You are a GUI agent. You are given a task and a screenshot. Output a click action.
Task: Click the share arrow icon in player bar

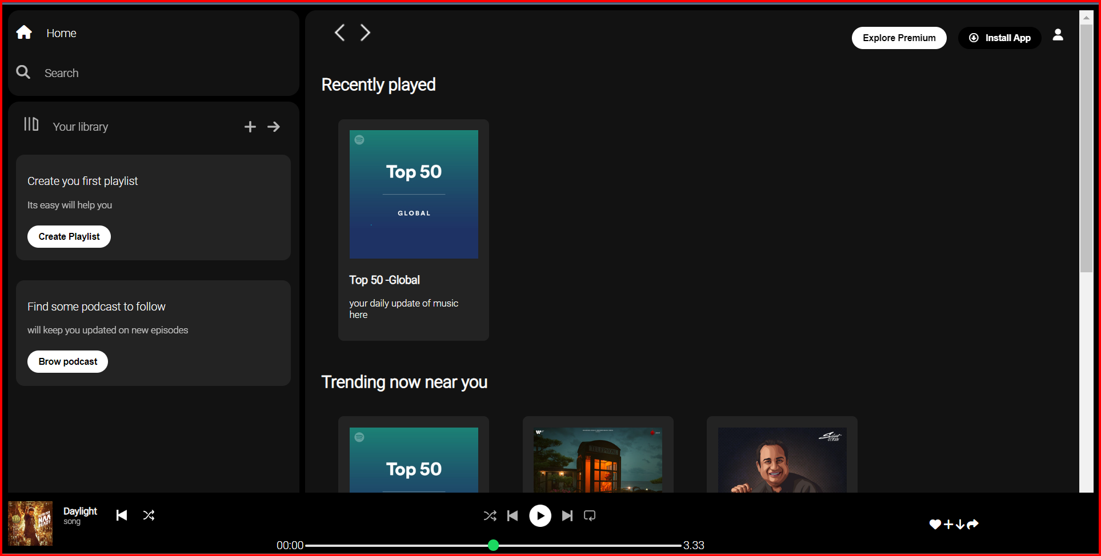(972, 524)
